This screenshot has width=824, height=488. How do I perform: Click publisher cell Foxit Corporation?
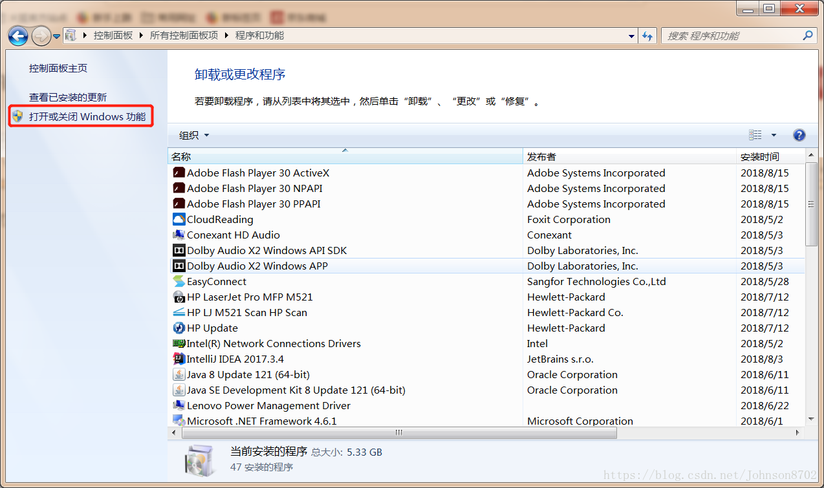click(x=569, y=219)
